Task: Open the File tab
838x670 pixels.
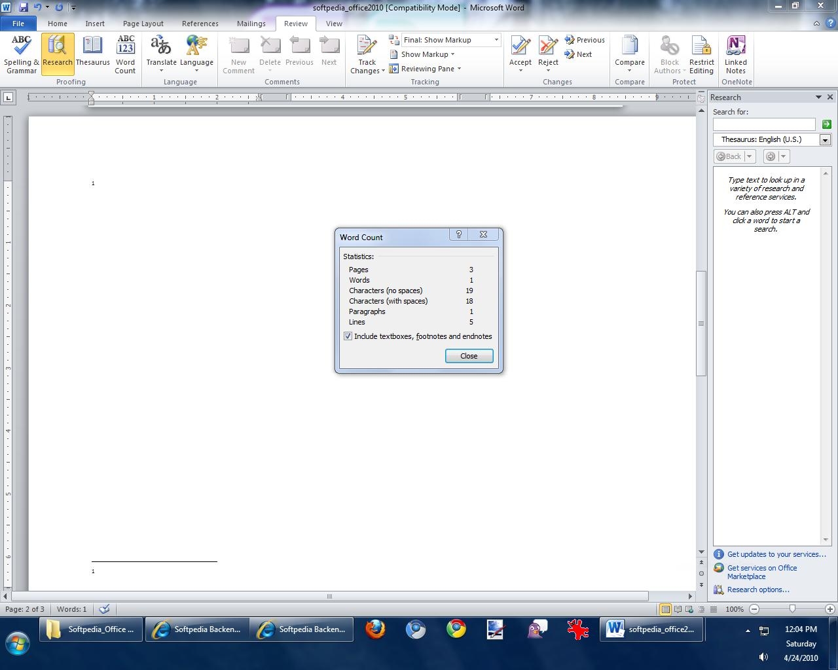Action: [x=18, y=24]
